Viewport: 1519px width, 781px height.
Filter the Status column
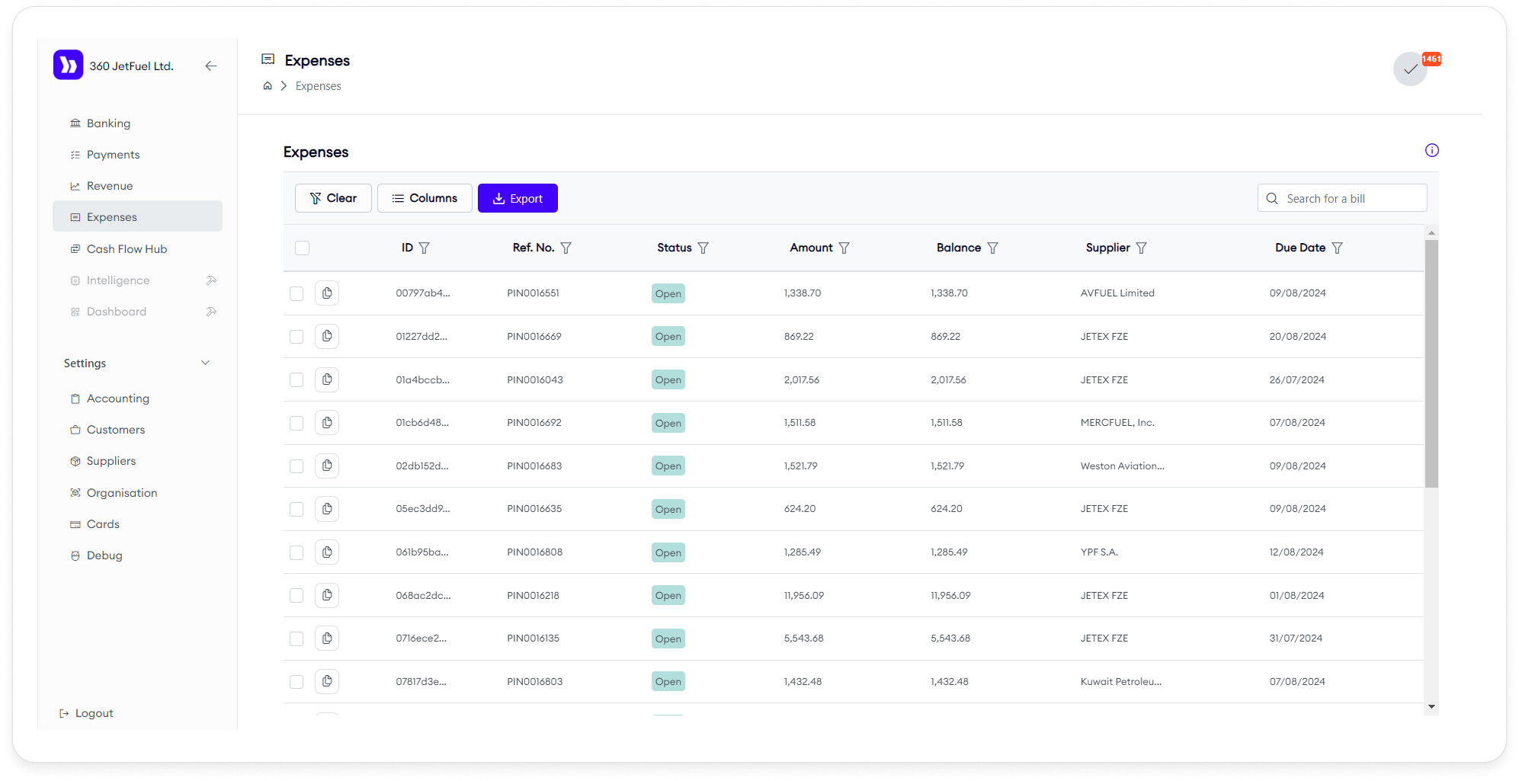(703, 248)
